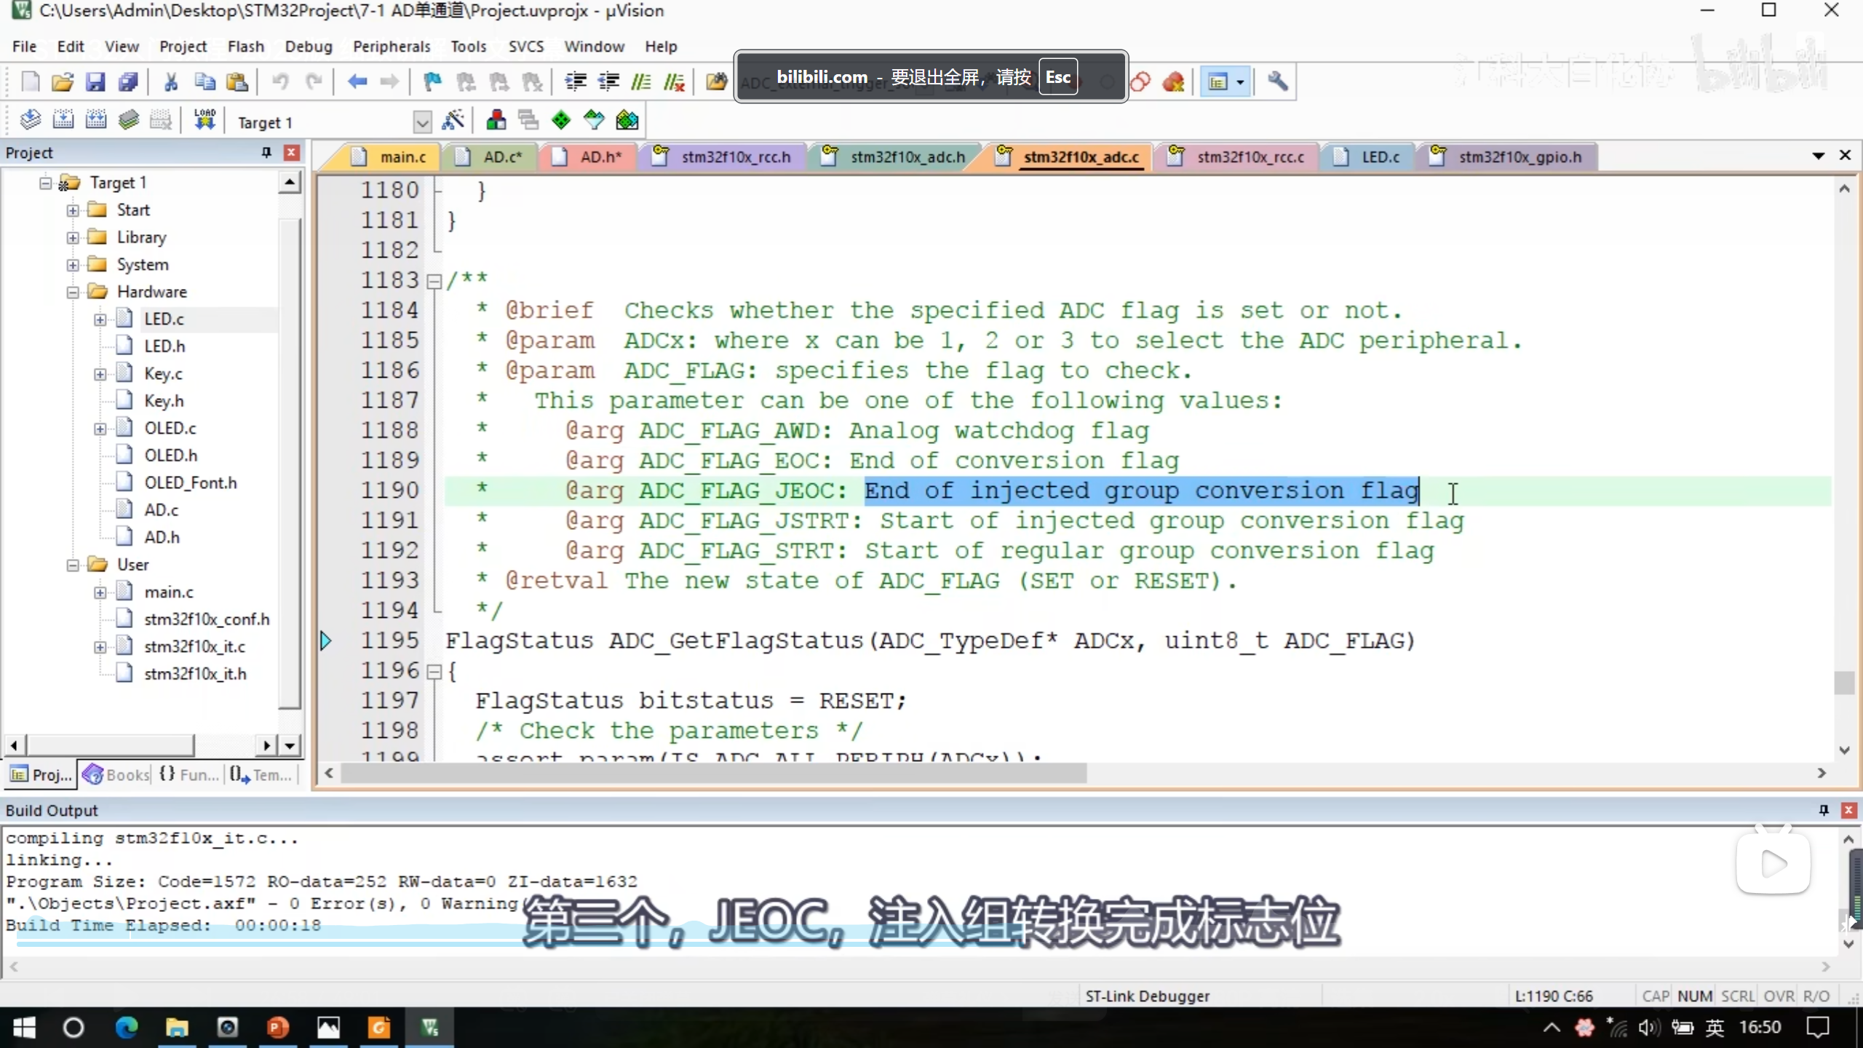Screen dimensions: 1863x1048
Task: Switch to the Templates panel tab
Action: 261,774
